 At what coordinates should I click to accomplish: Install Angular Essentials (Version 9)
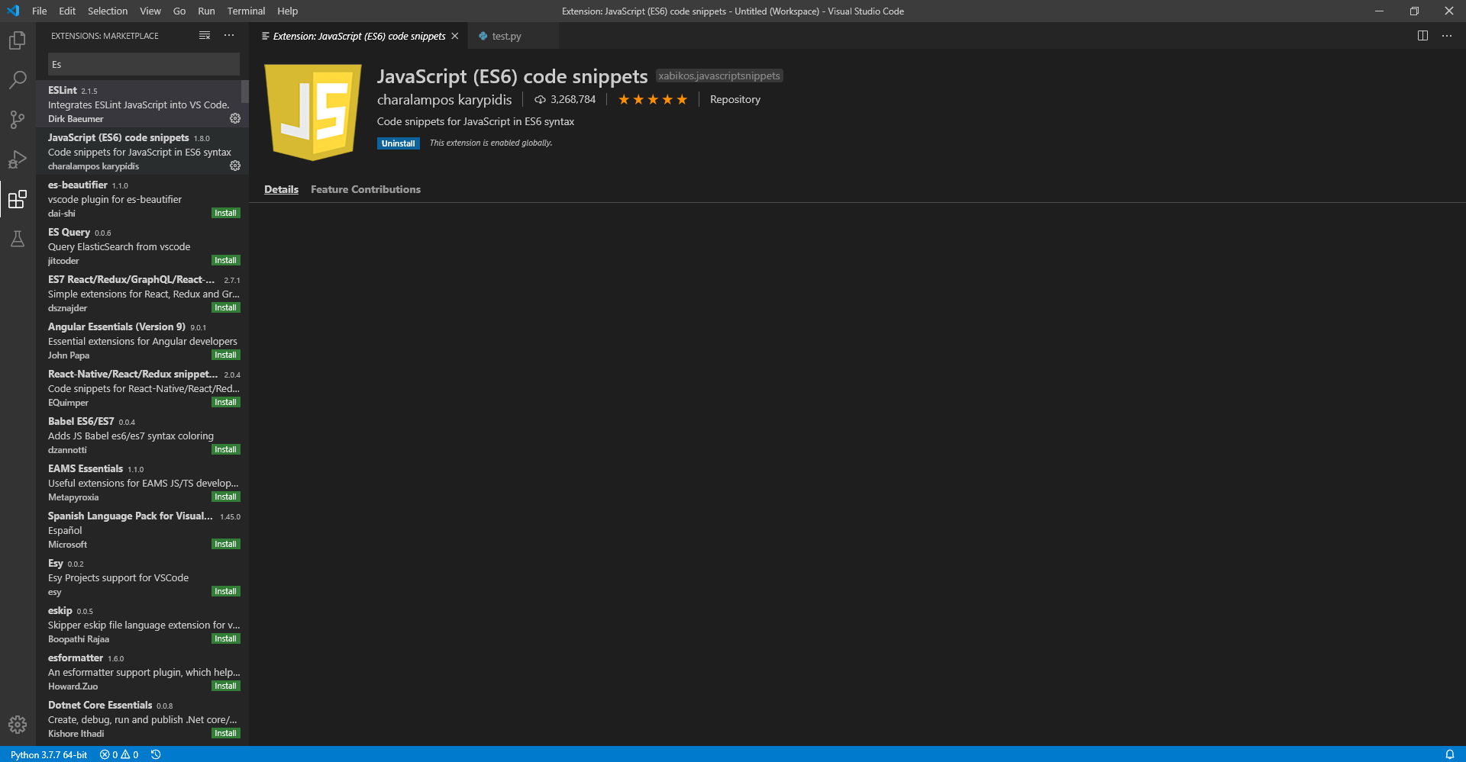click(225, 355)
